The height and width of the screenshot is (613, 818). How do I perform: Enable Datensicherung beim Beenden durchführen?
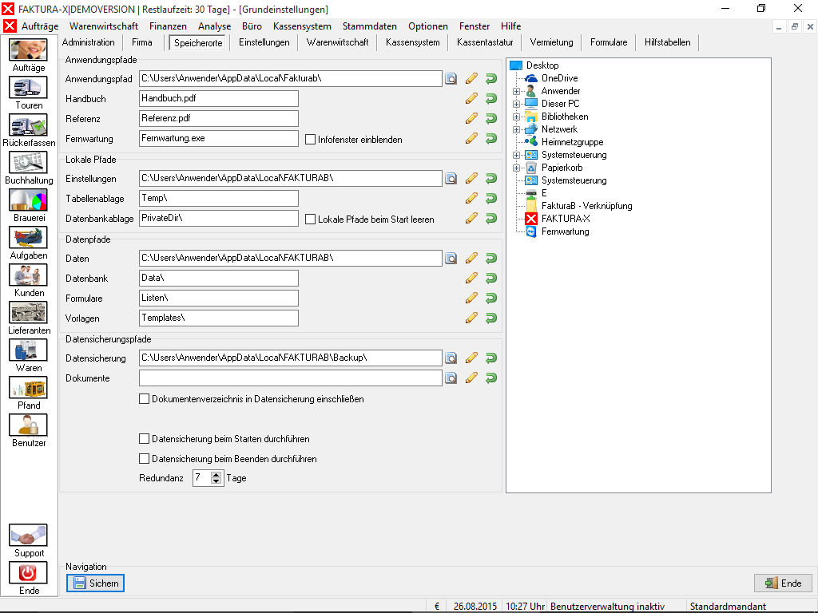pyautogui.click(x=145, y=459)
